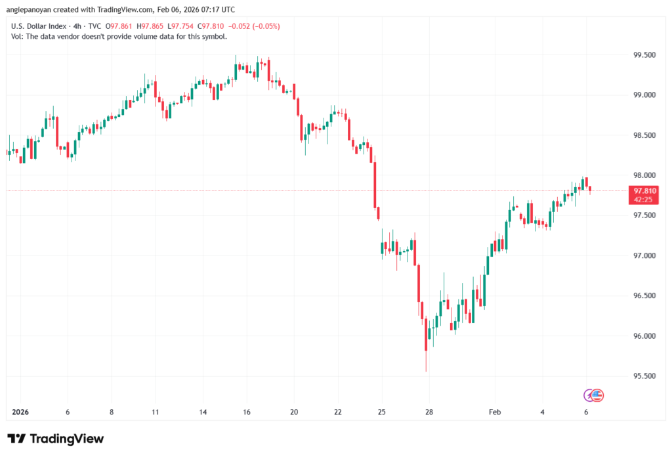Click the dotted last-price line on the chart
Screen dimensions: 672x457
pyautogui.click(x=262, y=192)
